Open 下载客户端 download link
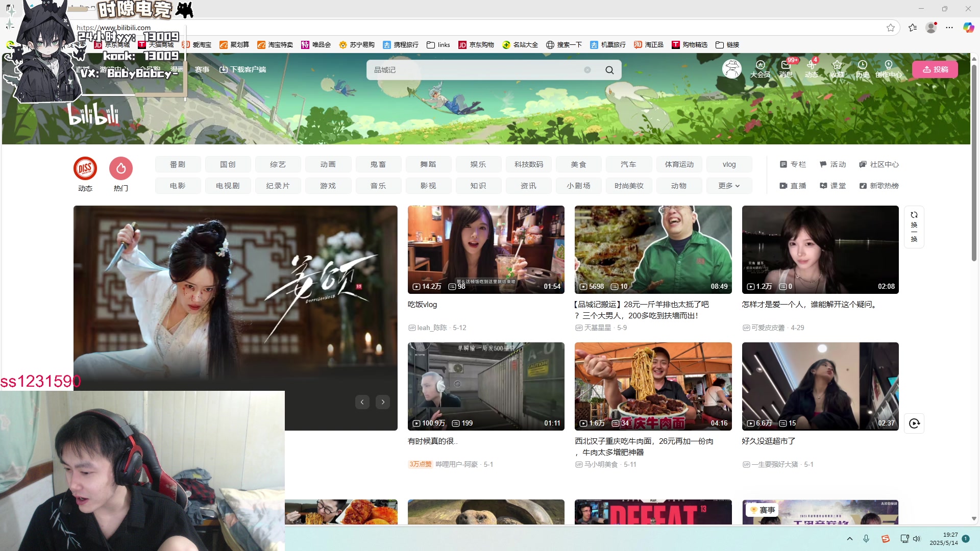Image resolution: width=980 pixels, height=551 pixels. pos(243,69)
